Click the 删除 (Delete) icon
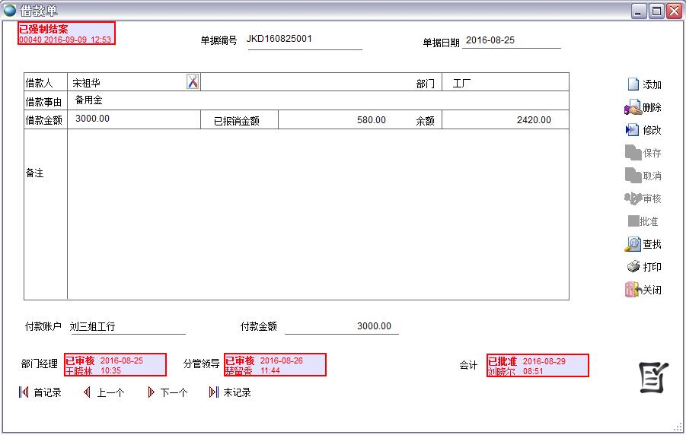686x435 pixels. (x=633, y=108)
